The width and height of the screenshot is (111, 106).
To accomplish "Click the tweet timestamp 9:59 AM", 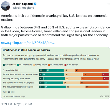I will (6, 104).
